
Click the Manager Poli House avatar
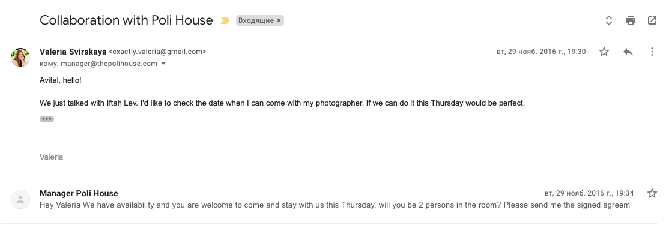pyautogui.click(x=20, y=199)
